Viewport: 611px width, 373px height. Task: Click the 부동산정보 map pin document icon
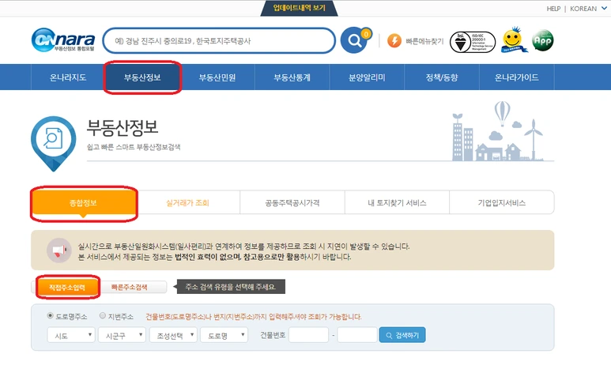click(x=54, y=144)
